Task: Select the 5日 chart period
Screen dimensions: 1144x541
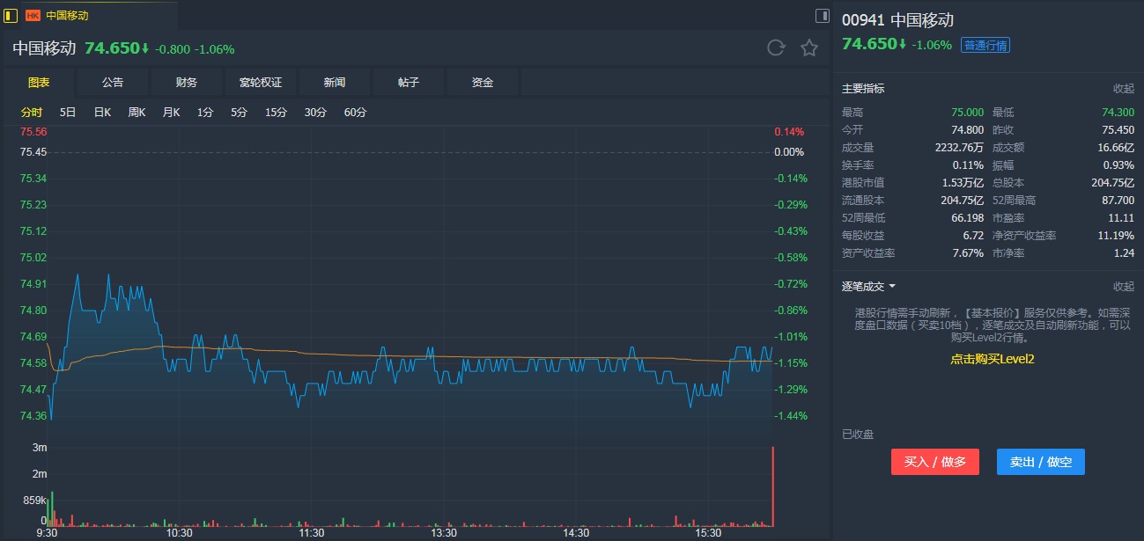Action: click(x=68, y=113)
